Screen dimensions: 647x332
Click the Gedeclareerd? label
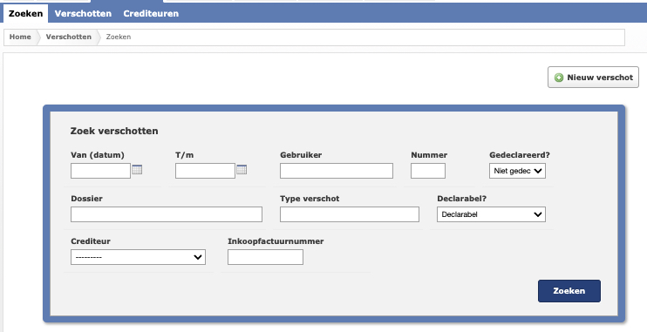[x=520, y=155]
